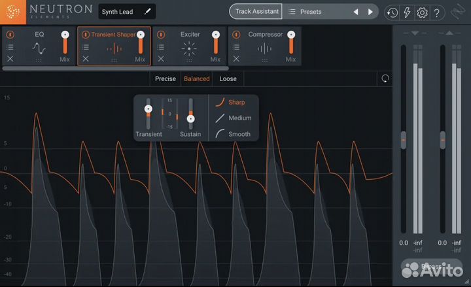Open help question mark
Image resolution: width=471 pixels, height=287 pixels.
[437, 13]
